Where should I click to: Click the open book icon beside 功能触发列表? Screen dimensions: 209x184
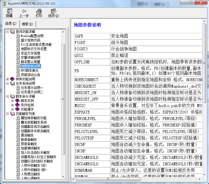[13, 114]
